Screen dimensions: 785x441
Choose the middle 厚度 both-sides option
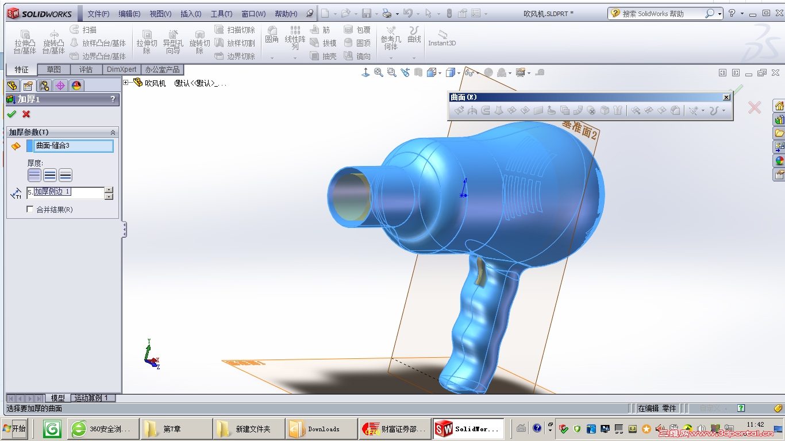click(x=50, y=176)
